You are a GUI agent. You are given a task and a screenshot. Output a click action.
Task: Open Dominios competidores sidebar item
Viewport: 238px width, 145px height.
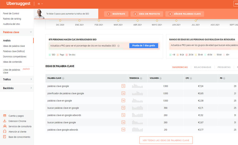(15, 56)
